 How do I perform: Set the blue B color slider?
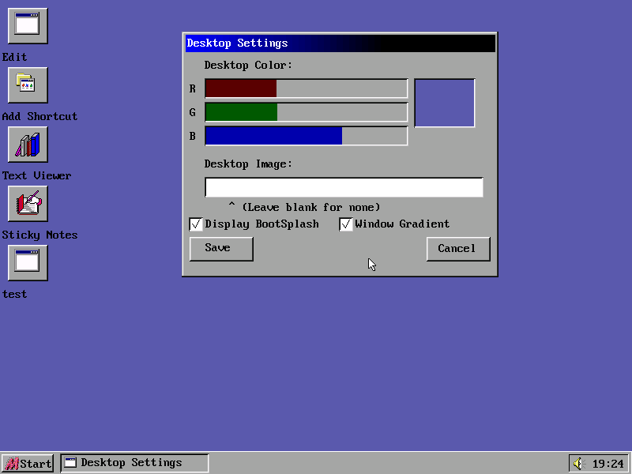click(306, 136)
